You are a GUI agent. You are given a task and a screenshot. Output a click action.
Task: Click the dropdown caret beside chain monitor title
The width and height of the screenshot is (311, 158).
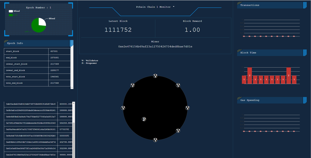tap(174, 7)
